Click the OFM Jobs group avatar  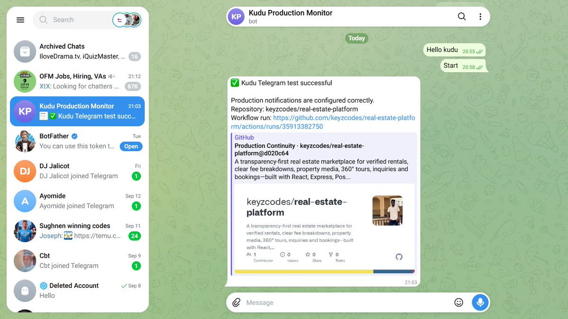pos(25,81)
